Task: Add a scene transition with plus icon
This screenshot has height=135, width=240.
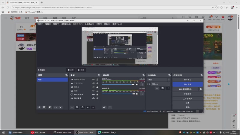Action: pyautogui.click(x=157, y=88)
